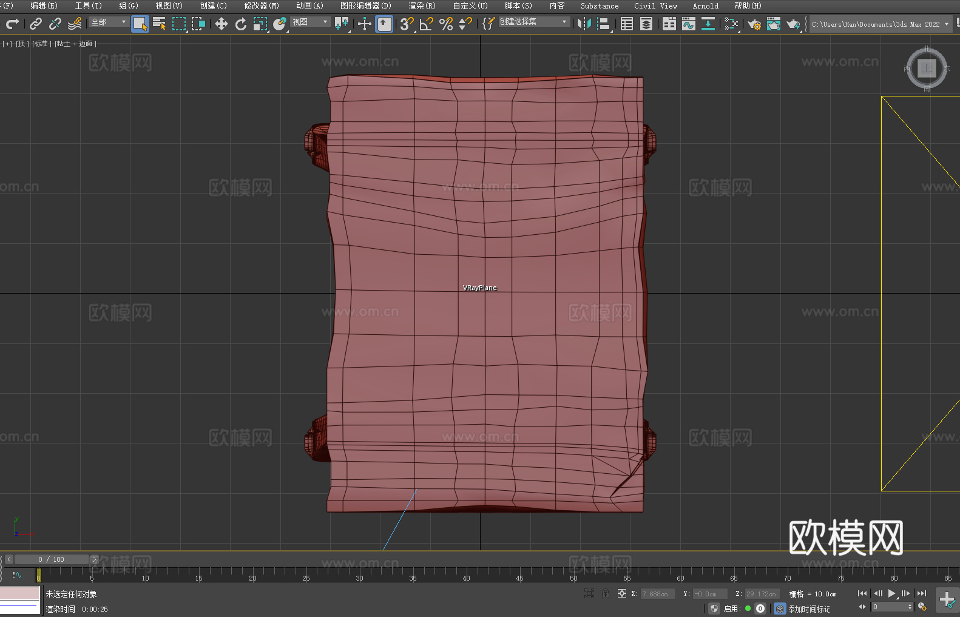Toggle Spinner Snap button
Screen dimensions: 960x617
pos(465,24)
